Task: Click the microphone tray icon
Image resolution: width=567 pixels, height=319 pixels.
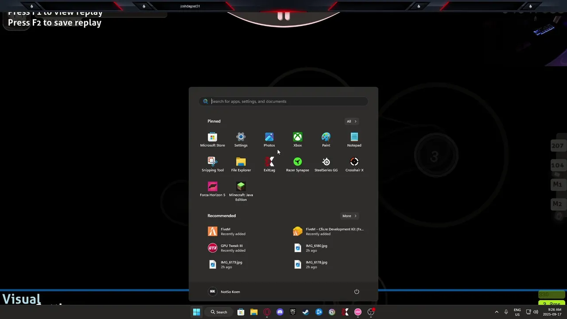Action: tap(506, 312)
